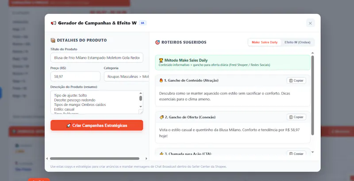Click Criar Campanhas Estratégicas button
This screenshot has height=181, width=354.
pos(96,125)
